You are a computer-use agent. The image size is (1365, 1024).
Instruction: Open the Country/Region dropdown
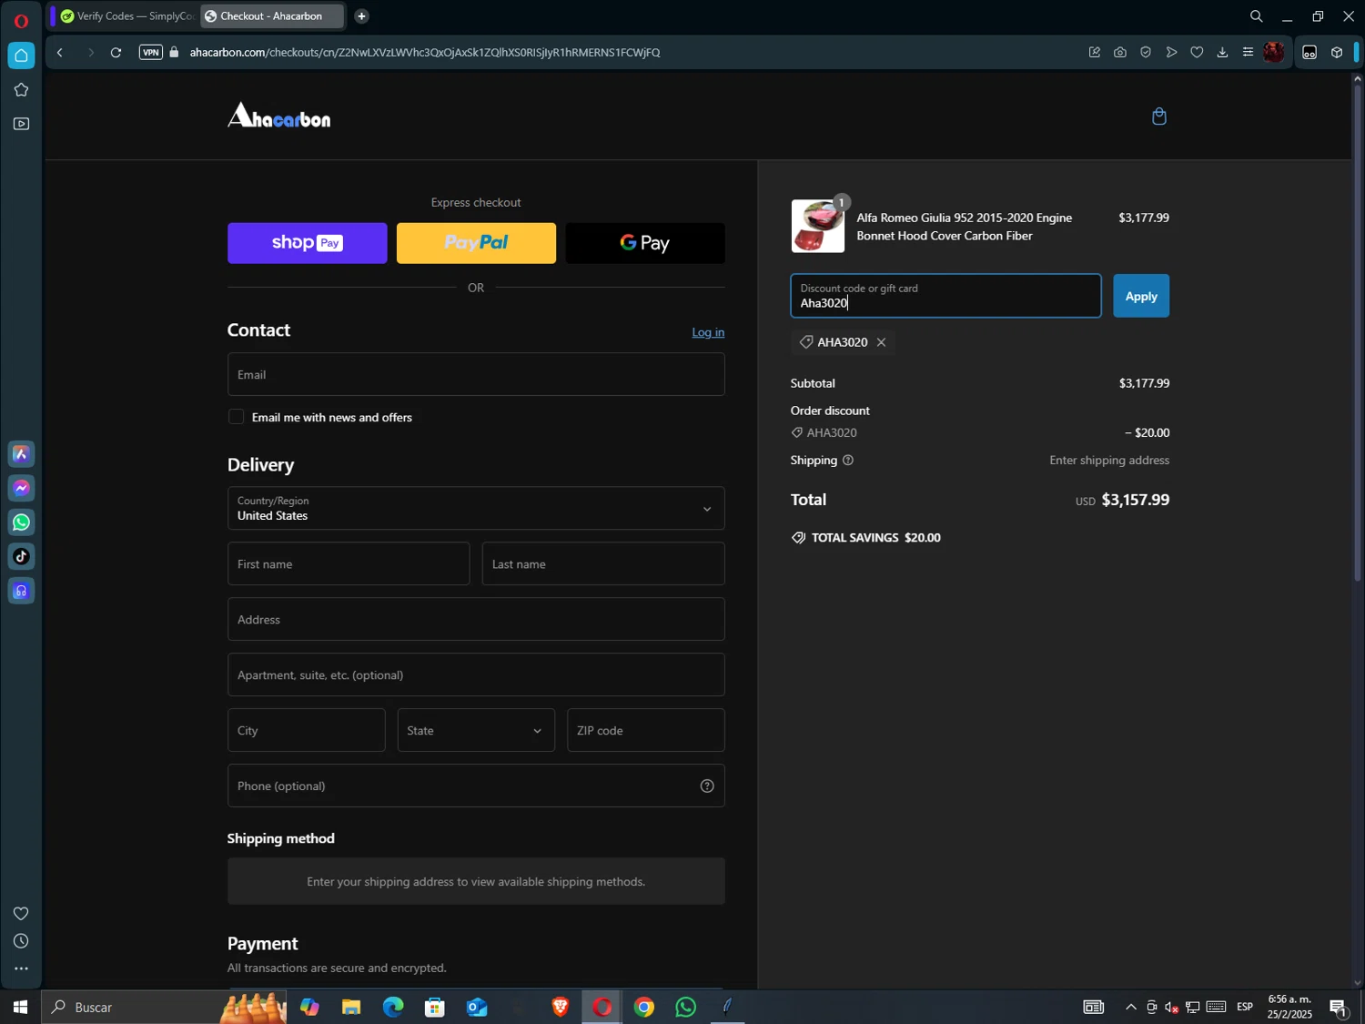tap(476, 509)
